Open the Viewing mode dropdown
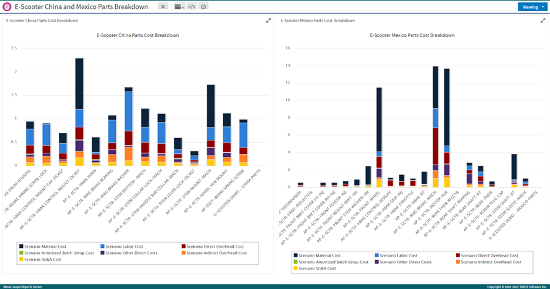The height and width of the screenshot is (289, 550). (533, 7)
